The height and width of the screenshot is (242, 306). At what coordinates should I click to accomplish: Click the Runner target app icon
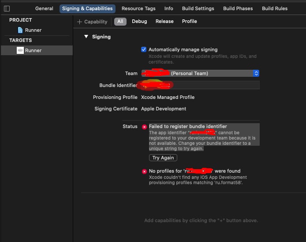[20, 50]
